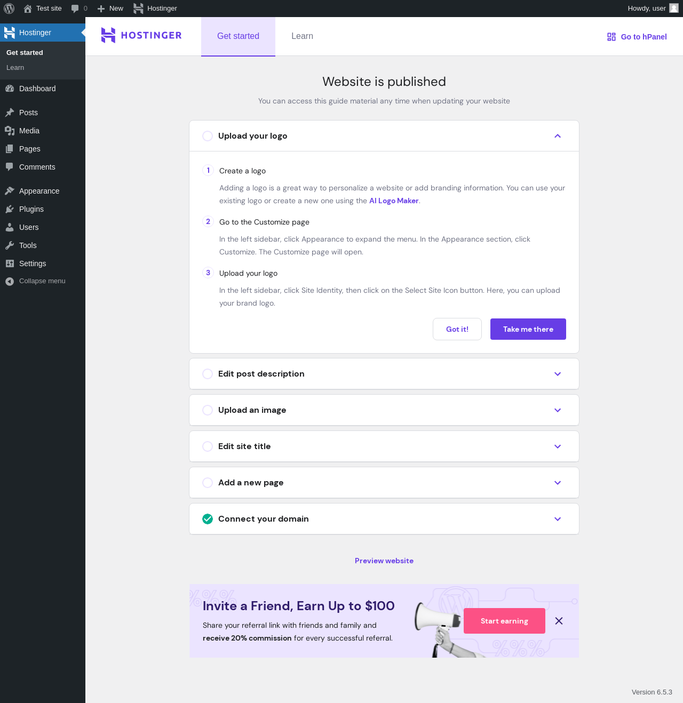
Task: Click the Hostinger logo in the page header
Action: [x=141, y=35]
